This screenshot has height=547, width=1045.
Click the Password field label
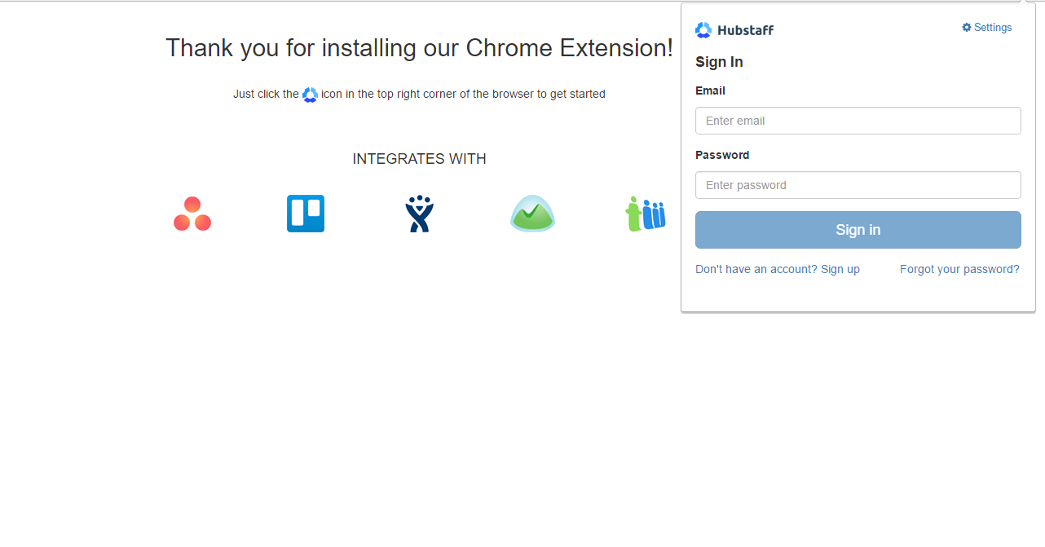722,155
